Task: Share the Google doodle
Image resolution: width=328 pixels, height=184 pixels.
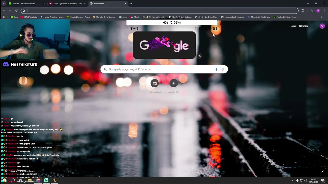Action: (x=199, y=56)
